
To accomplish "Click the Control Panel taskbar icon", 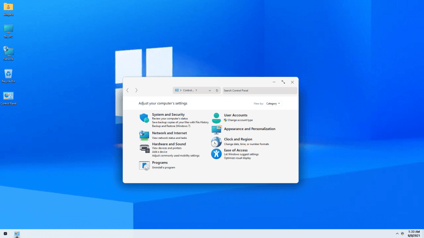I will (17, 234).
